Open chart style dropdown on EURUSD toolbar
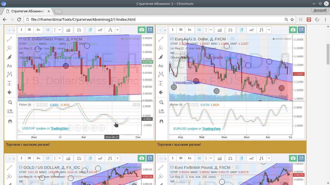 point(269,30)
